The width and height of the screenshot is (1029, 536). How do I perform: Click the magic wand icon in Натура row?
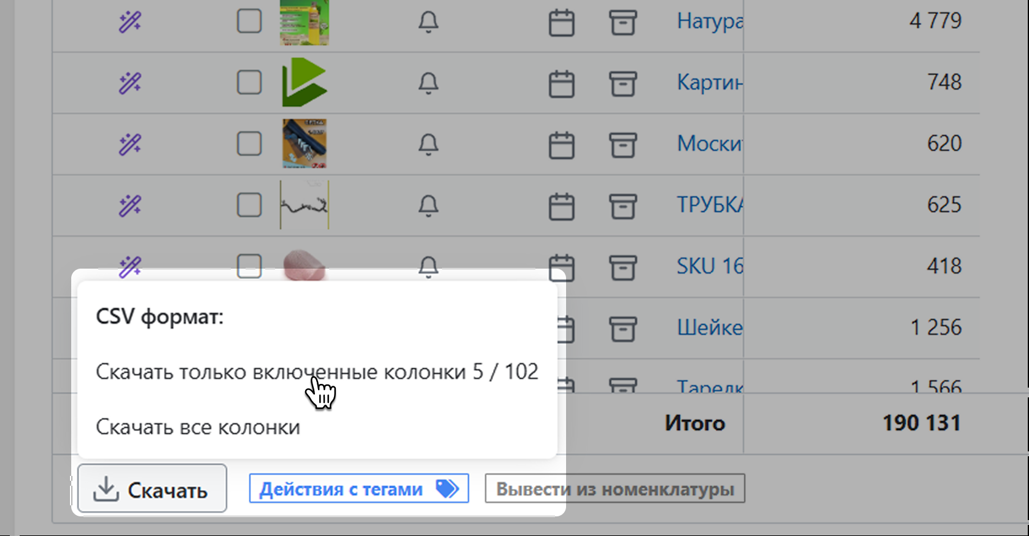pos(130,21)
